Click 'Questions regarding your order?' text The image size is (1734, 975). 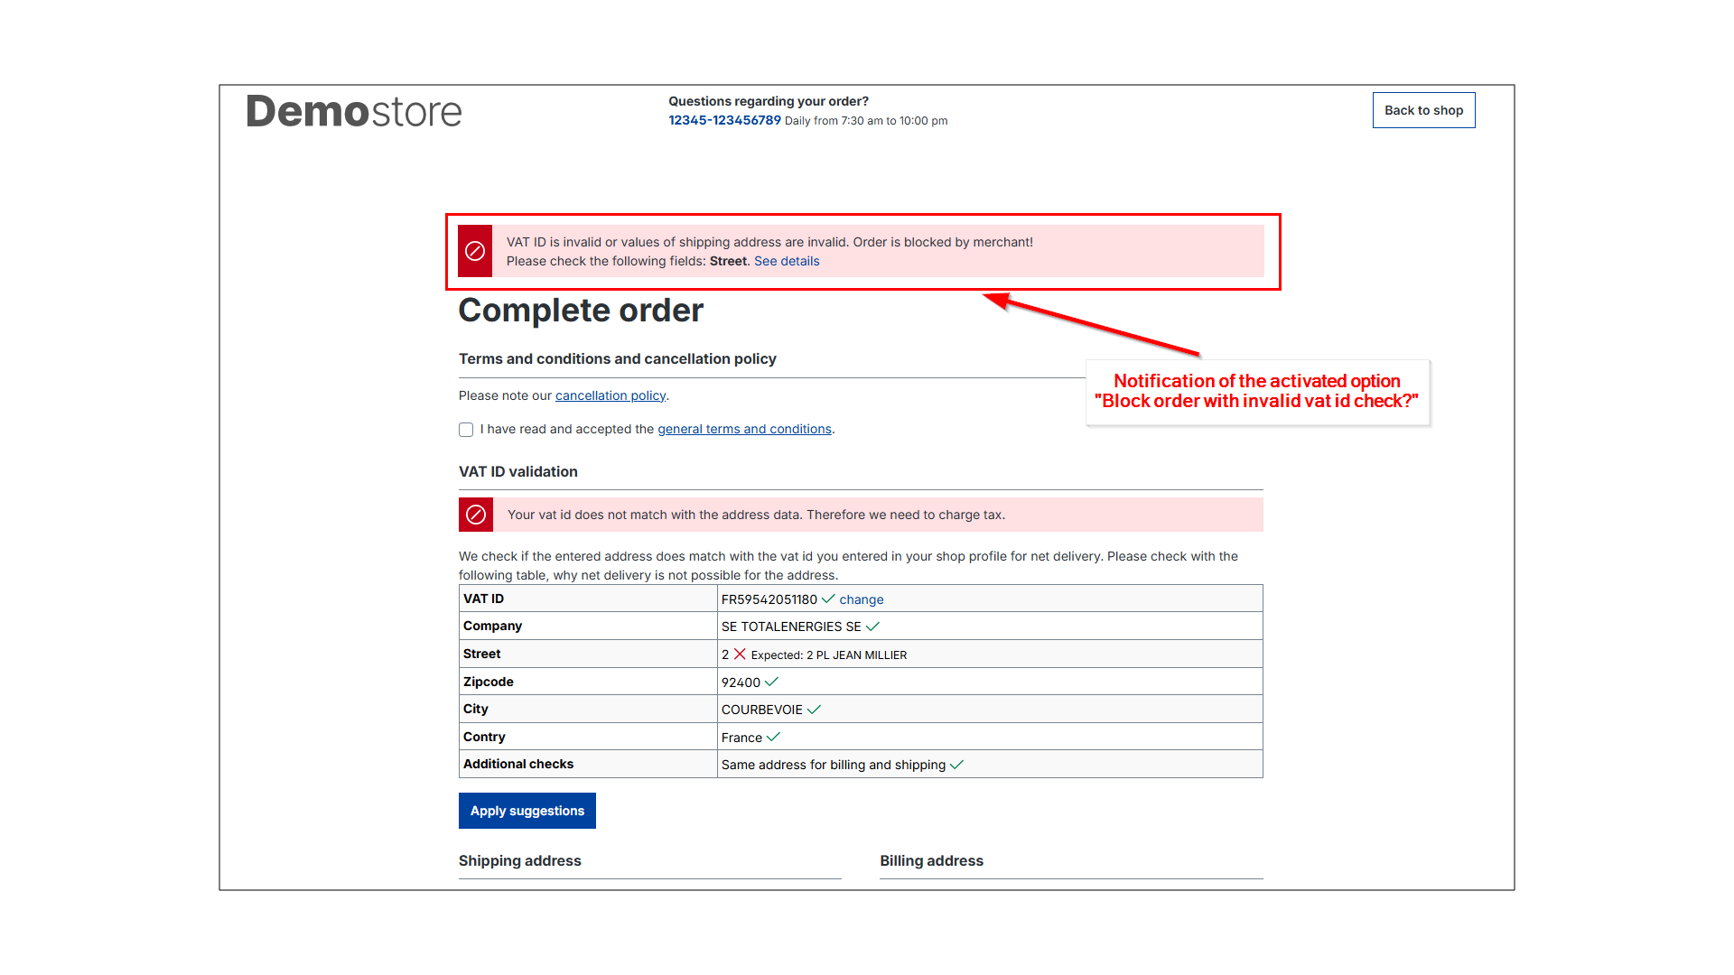[769, 101]
